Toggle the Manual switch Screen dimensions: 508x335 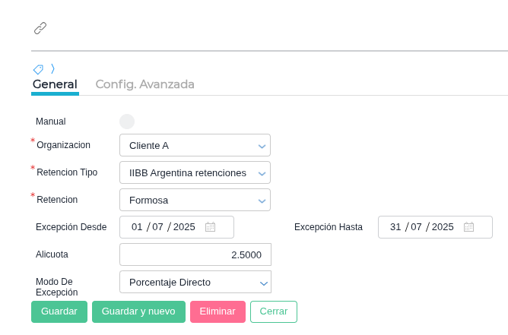tap(127, 122)
